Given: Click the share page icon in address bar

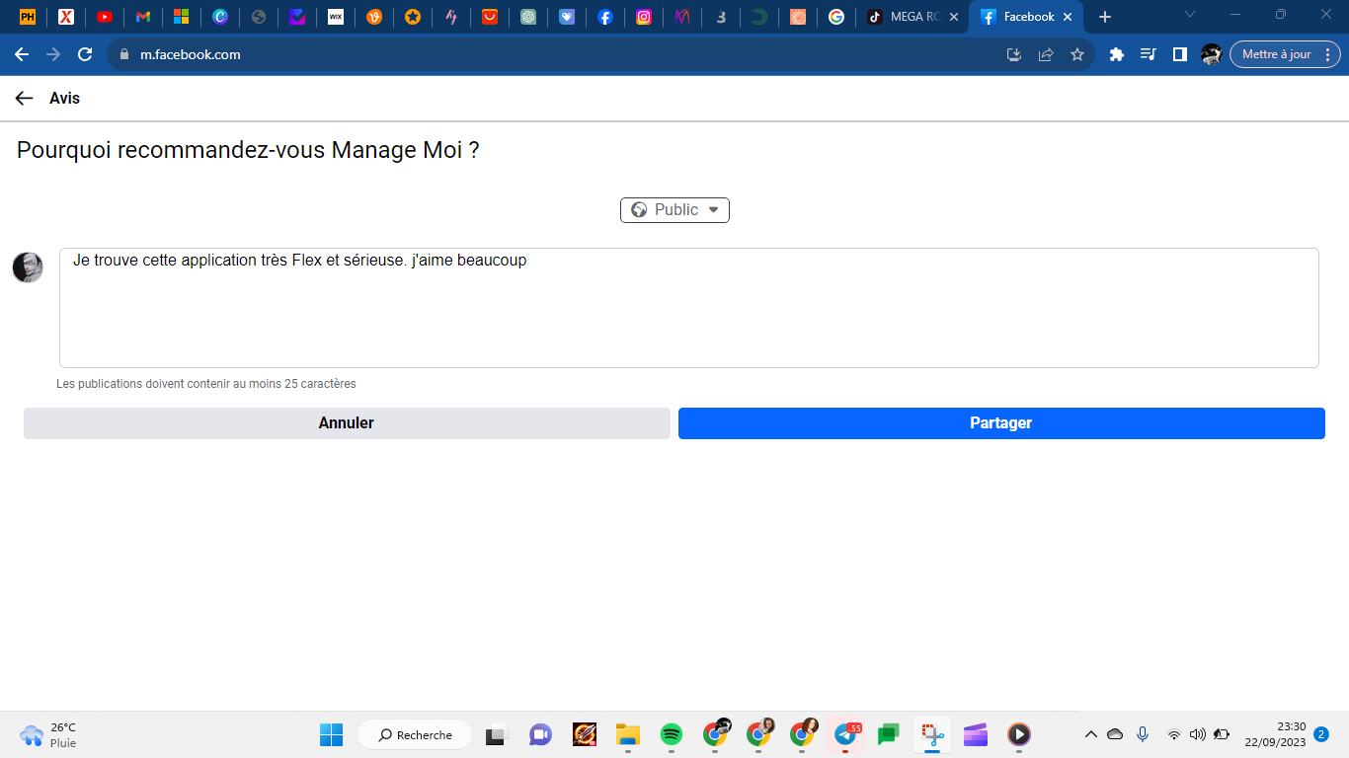Looking at the screenshot, I should [x=1046, y=55].
